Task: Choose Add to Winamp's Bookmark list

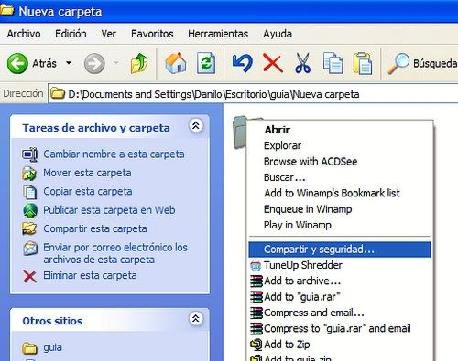Action: pyautogui.click(x=340, y=193)
